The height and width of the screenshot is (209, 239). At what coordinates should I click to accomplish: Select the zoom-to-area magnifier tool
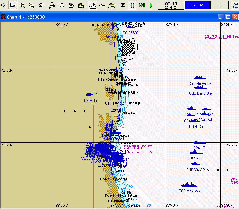[x=13, y=5]
